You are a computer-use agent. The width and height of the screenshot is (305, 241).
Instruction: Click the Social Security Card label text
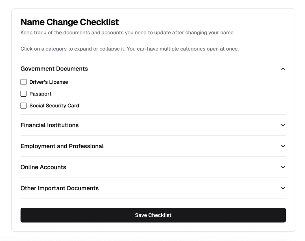click(54, 106)
